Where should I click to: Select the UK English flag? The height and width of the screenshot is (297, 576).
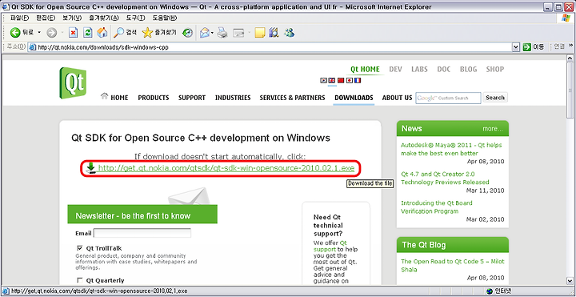(332, 80)
